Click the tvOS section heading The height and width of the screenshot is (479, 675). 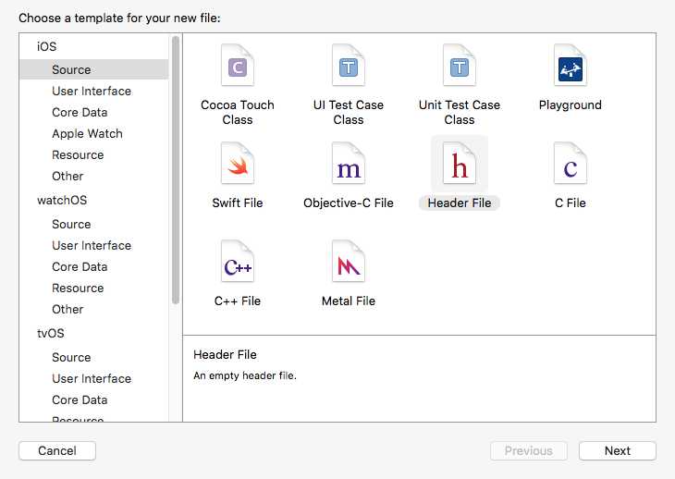(50, 333)
